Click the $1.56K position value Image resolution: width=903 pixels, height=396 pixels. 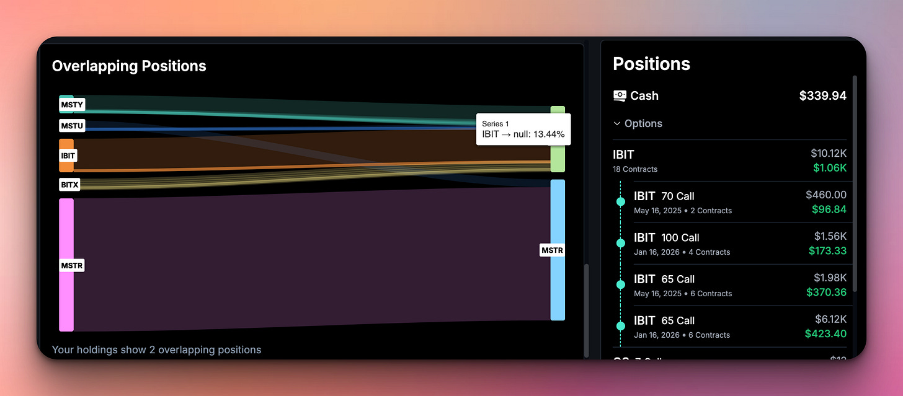830,236
